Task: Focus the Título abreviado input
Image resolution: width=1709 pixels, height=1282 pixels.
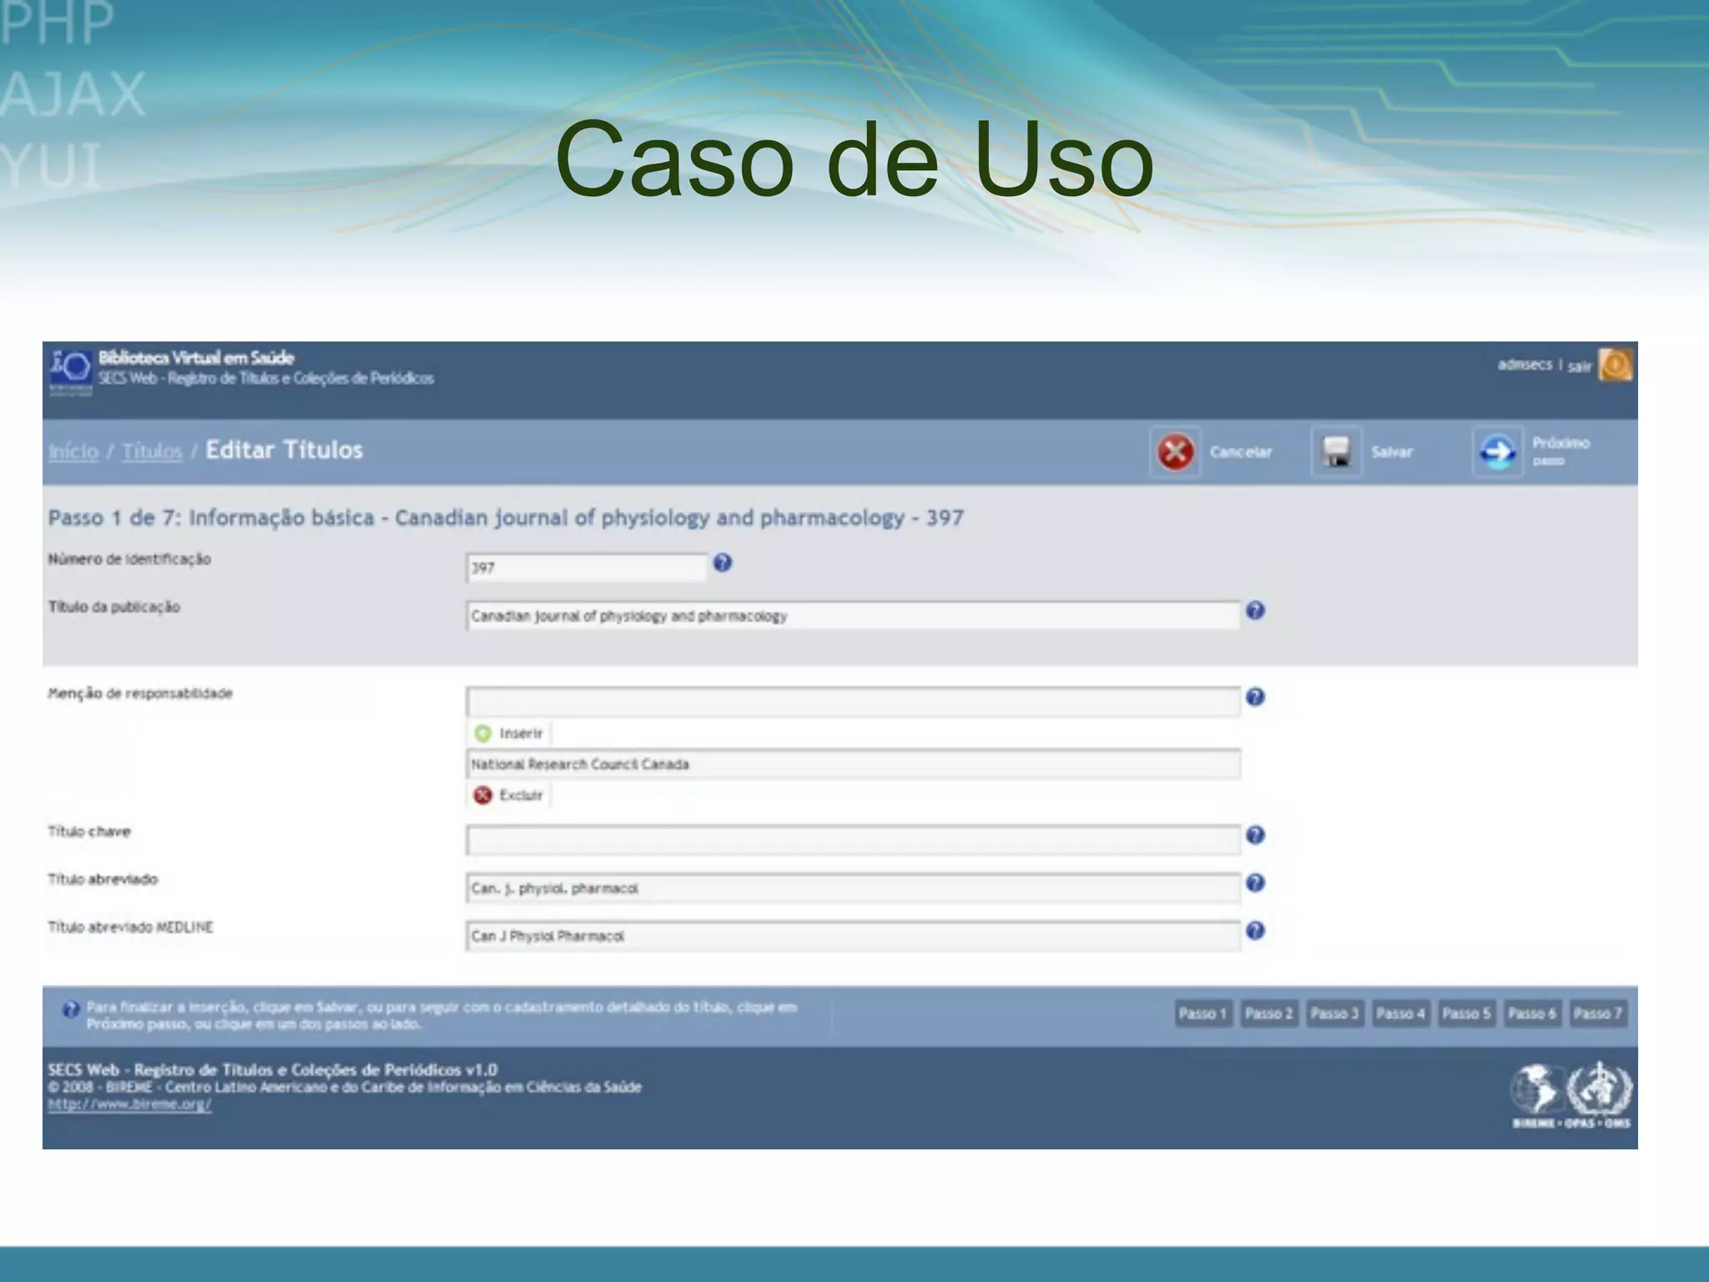Action: (x=853, y=888)
